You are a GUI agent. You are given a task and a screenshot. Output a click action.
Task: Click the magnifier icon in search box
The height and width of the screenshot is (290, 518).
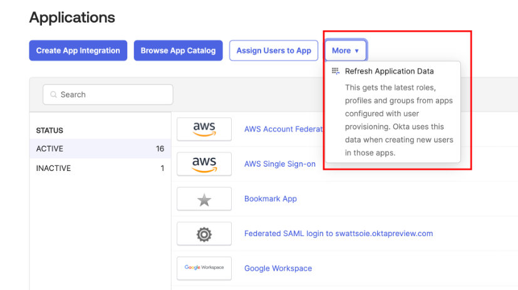53,95
